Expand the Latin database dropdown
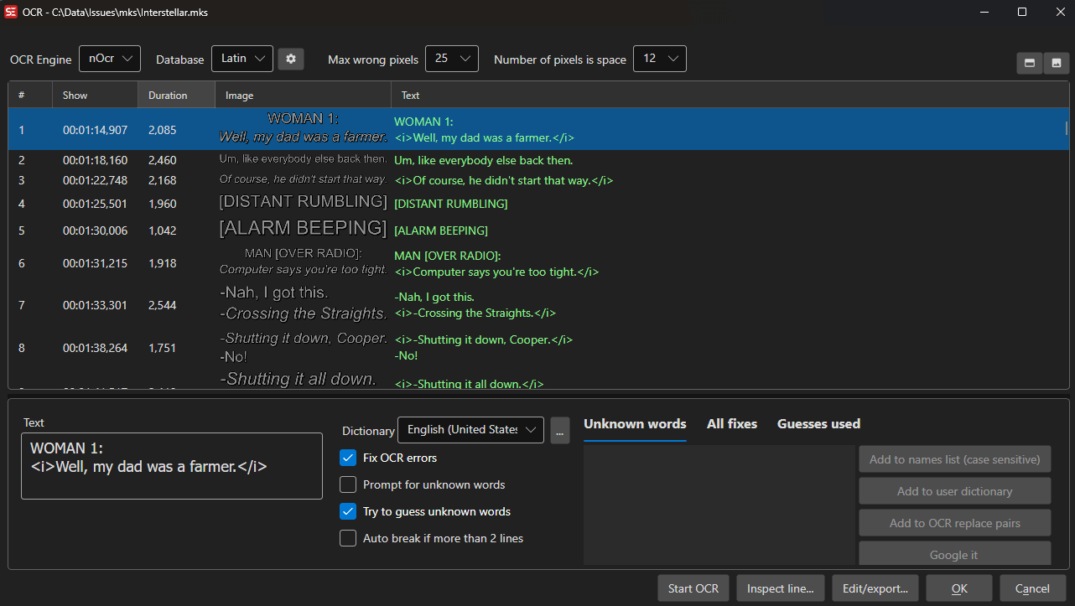 [241, 59]
